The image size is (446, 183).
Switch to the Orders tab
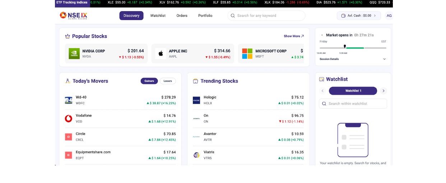[x=182, y=16]
